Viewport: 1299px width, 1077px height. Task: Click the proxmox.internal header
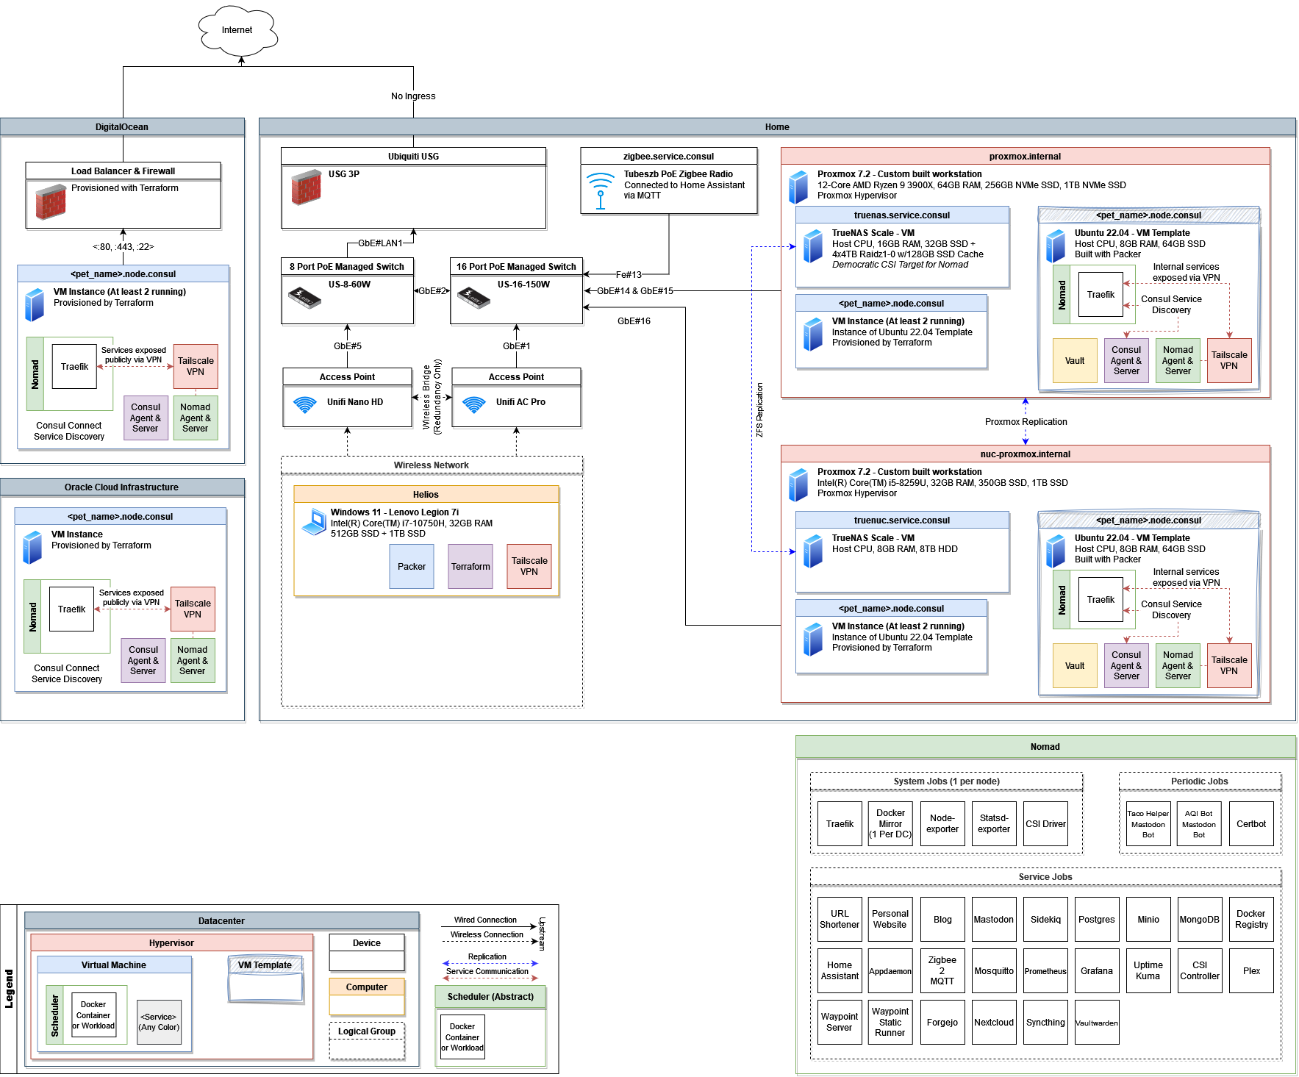pyautogui.click(x=1026, y=157)
